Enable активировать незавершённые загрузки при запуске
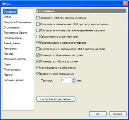The width and height of the screenshot is (129, 120). (38, 30)
